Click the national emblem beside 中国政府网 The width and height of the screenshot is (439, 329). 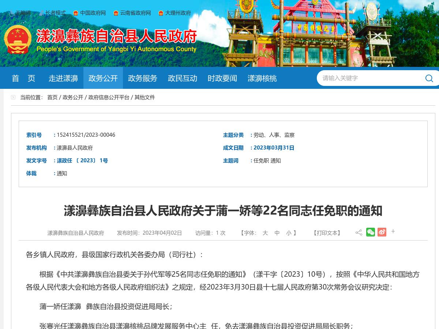[75, 13]
